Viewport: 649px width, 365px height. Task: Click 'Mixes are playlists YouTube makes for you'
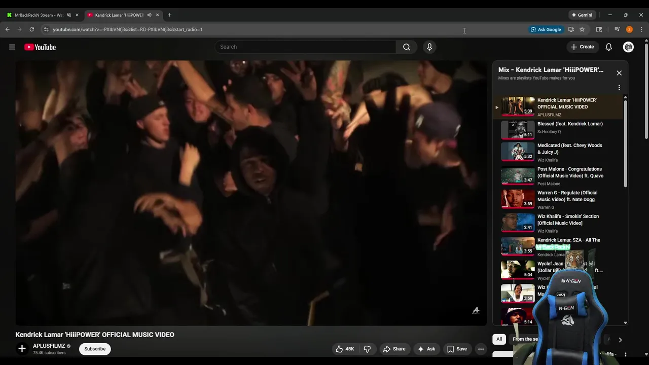536,78
